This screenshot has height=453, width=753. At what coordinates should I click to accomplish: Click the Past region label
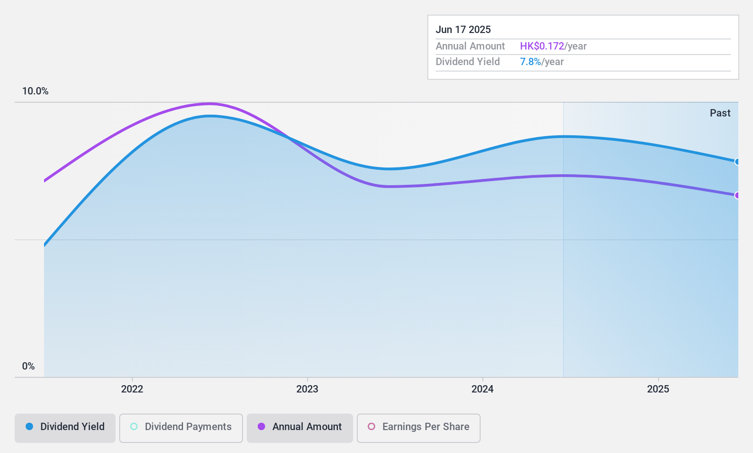pyautogui.click(x=720, y=113)
